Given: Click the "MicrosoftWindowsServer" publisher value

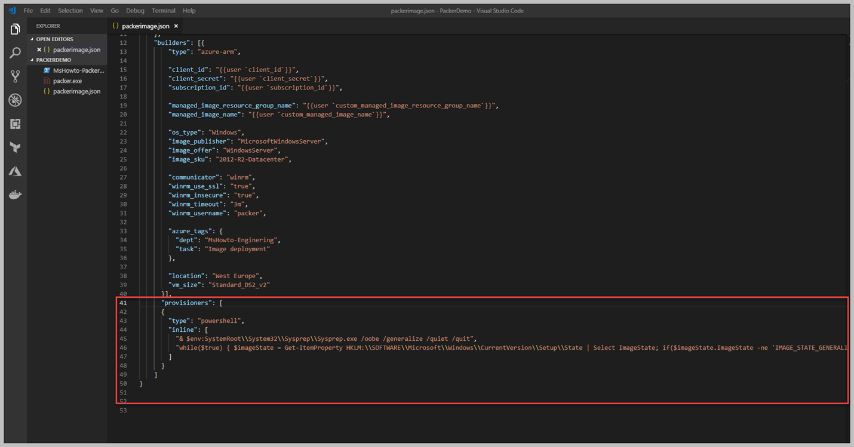Looking at the screenshot, I should click(281, 141).
